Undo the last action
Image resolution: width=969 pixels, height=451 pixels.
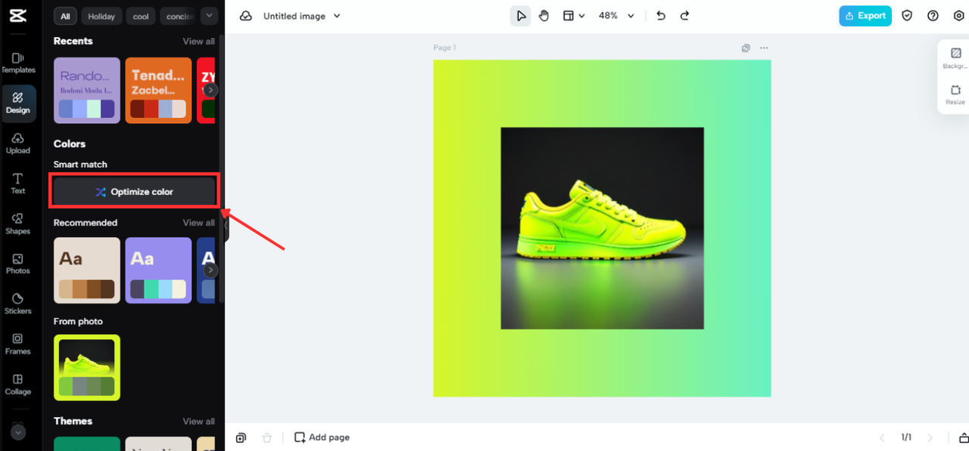coord(661,16)
